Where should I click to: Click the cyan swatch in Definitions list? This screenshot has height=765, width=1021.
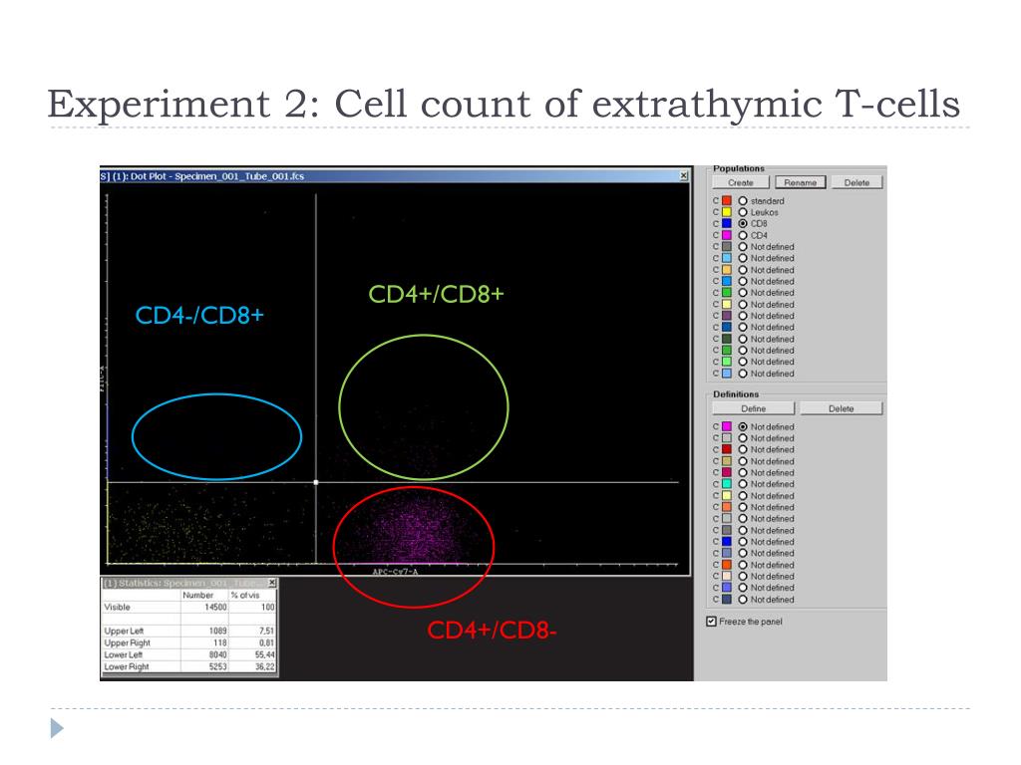coord(727,484)
